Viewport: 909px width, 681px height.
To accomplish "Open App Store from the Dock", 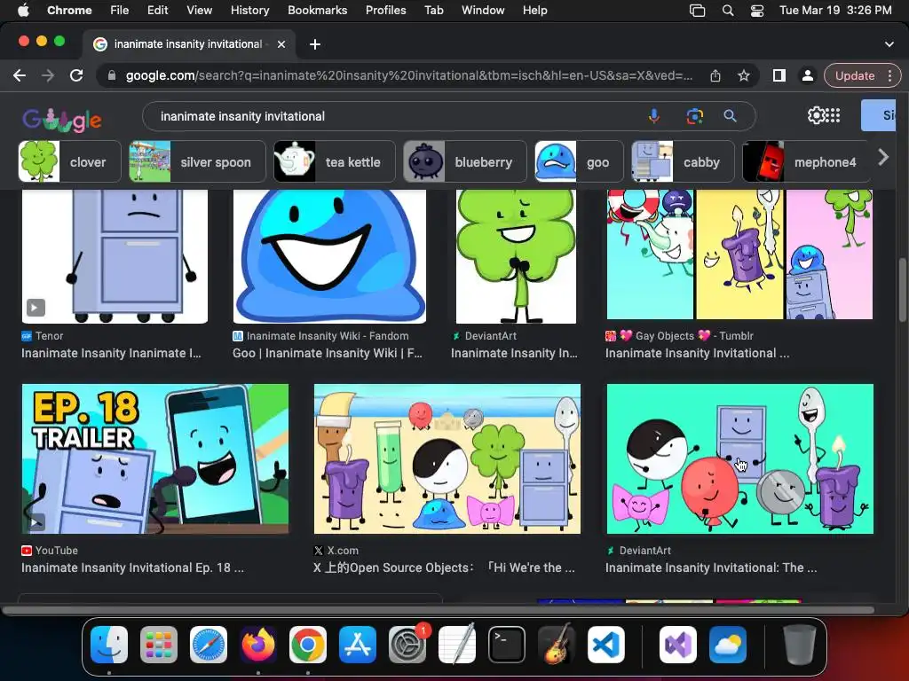I will (x=358, y=645).
